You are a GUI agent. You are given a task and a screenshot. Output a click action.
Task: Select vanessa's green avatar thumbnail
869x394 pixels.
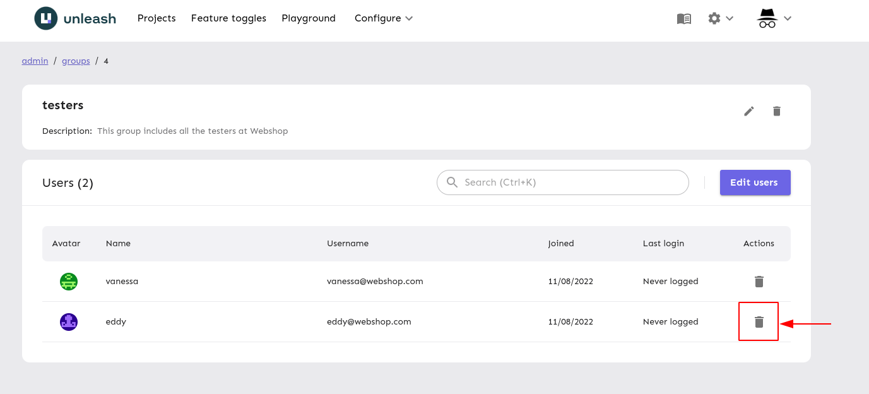(x=68, y=281)
